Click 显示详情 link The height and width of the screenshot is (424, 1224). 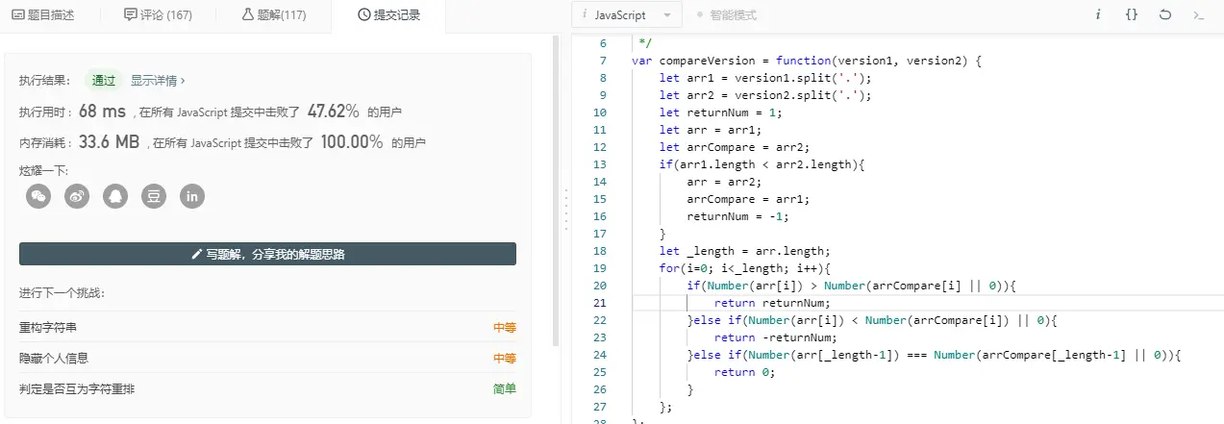[158, 81]
